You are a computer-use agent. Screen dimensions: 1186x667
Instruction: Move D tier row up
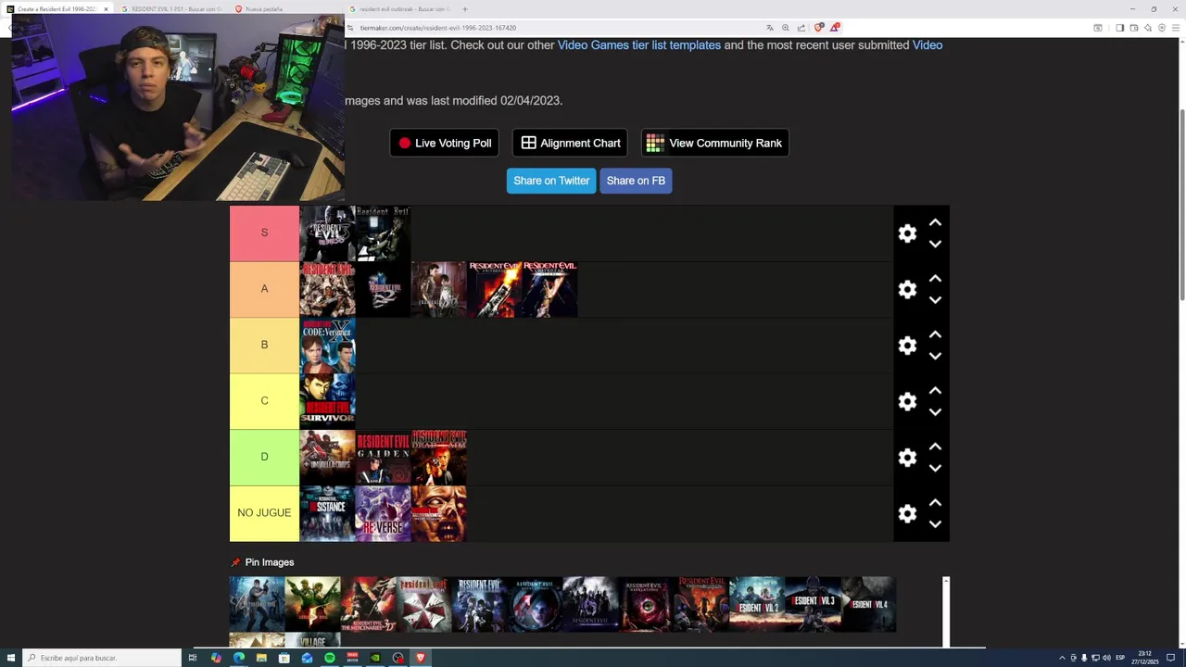pyautogui.click(x=935, y=447)
